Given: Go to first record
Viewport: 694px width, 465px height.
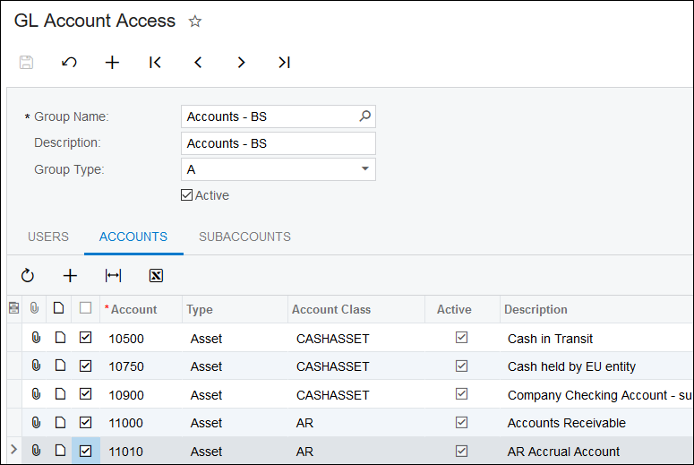Looking at the screenshot, I should click(155, 63).
